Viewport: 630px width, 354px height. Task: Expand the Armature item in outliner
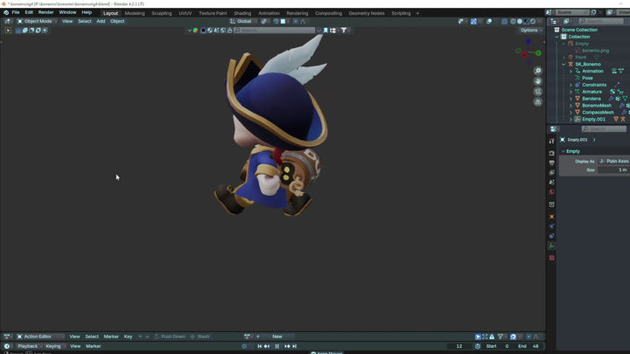tap(570, 92)
